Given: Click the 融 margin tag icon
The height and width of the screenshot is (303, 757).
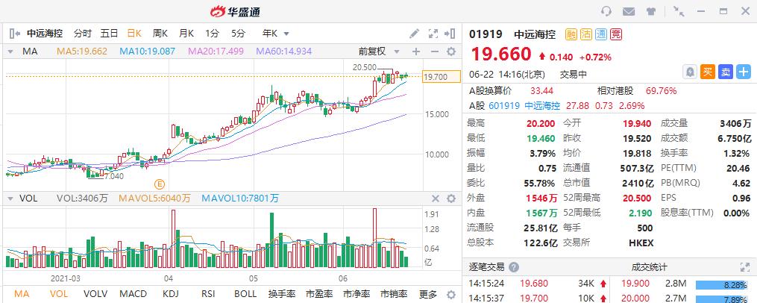Looking at the screenshot, I should (x=571, y=34).
